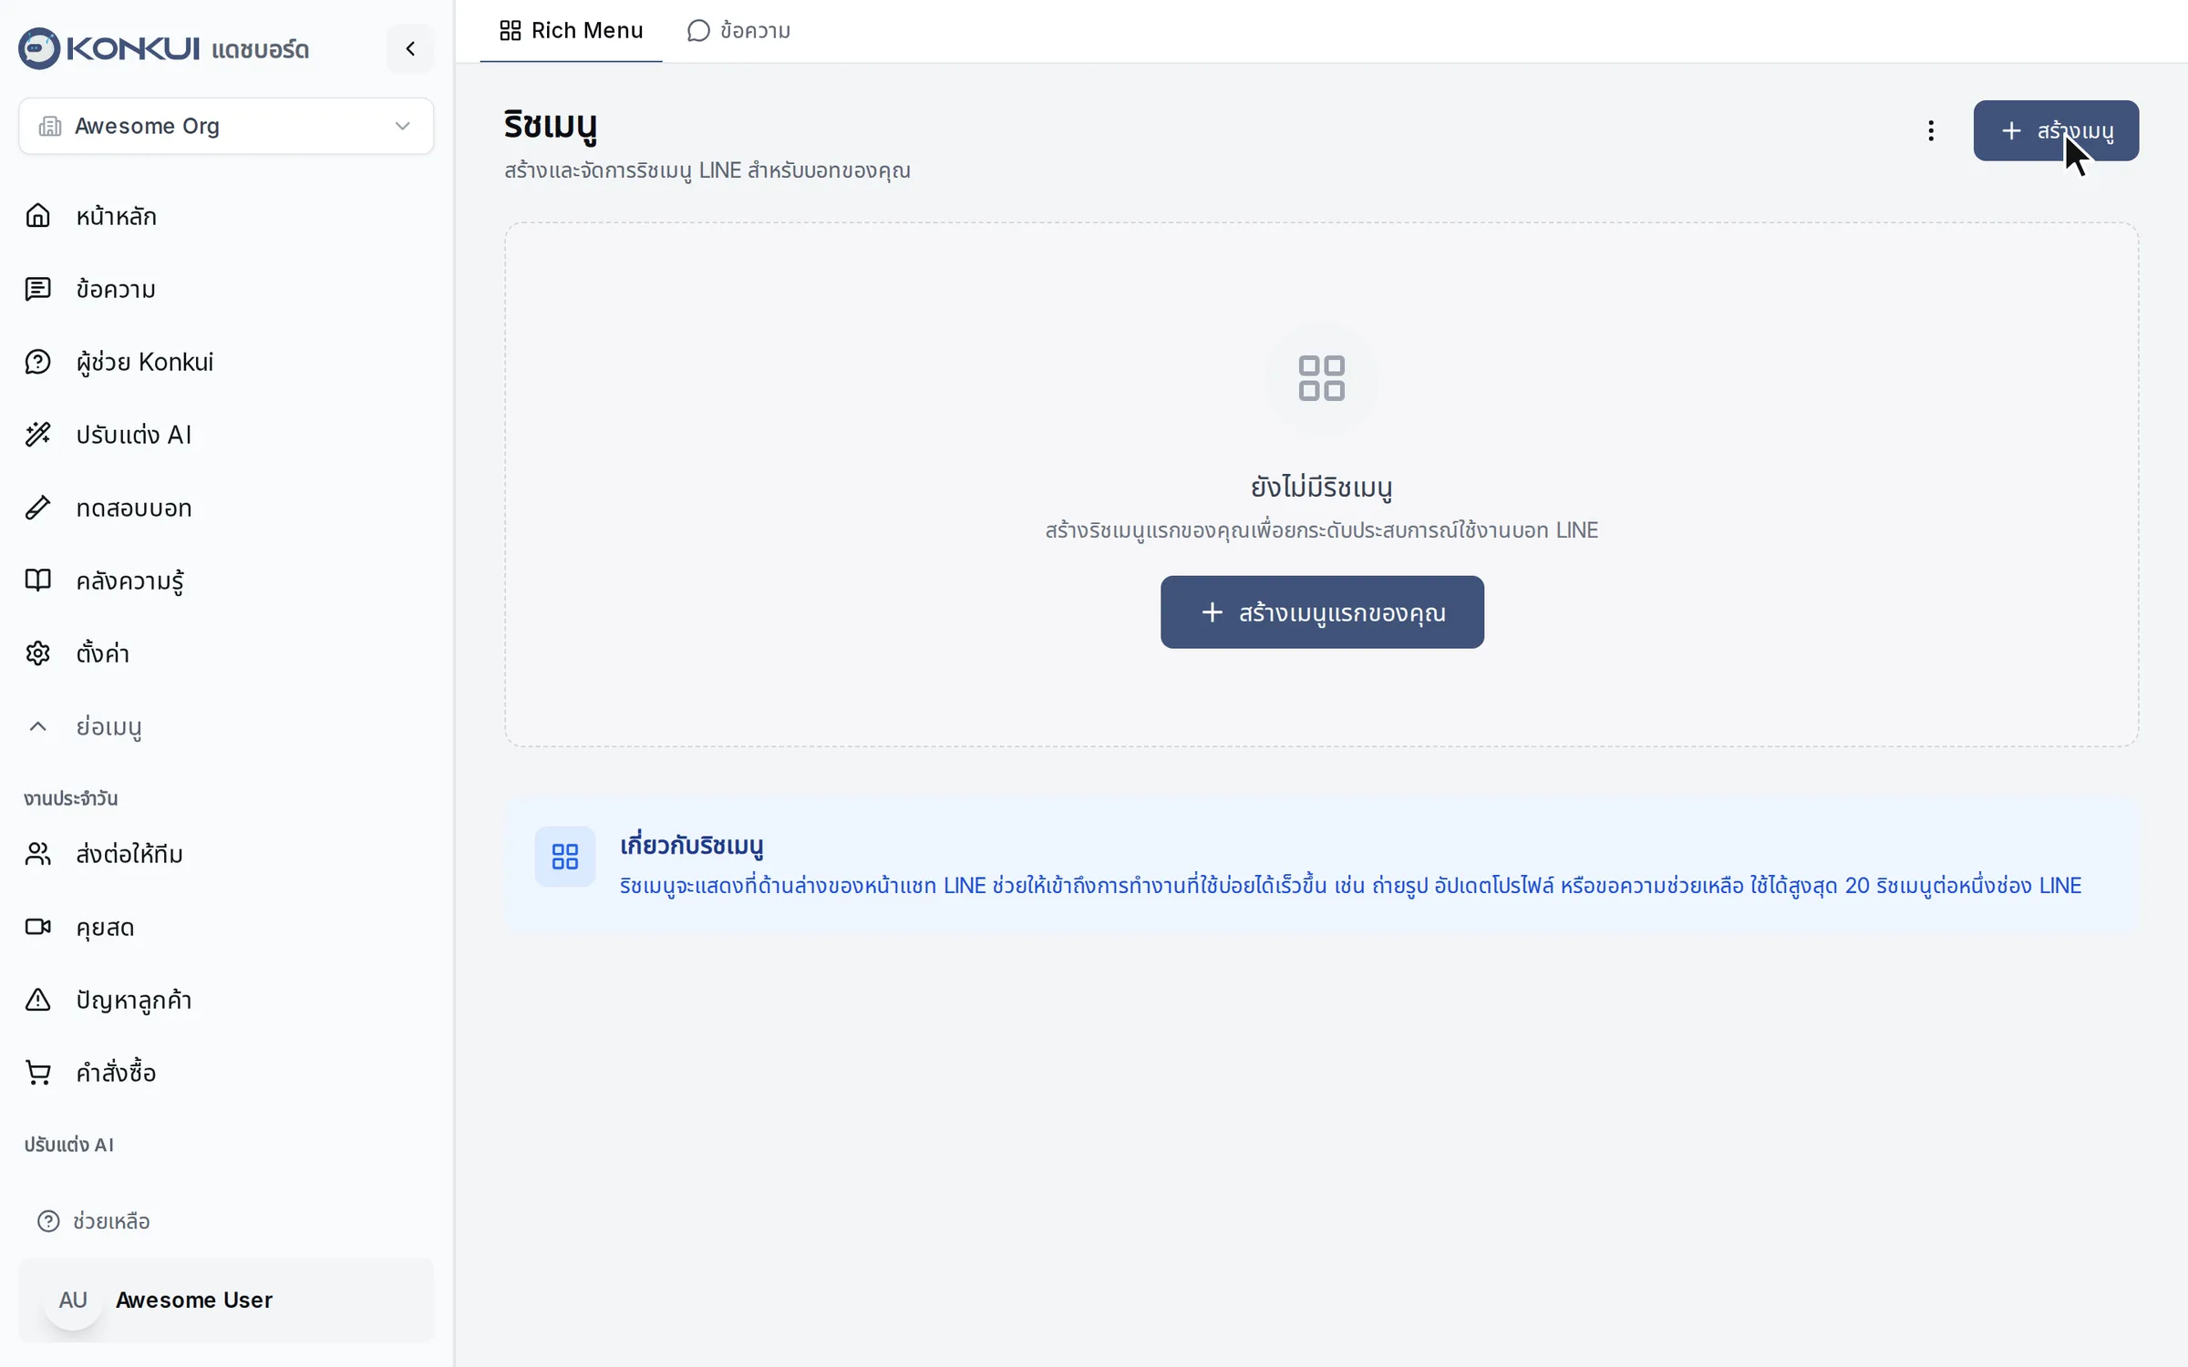Switch to the Rich Menu tab
Screen dimensions: 2188x1367
(572, 31)
